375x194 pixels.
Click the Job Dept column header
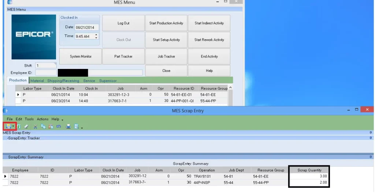pos(236,170)
